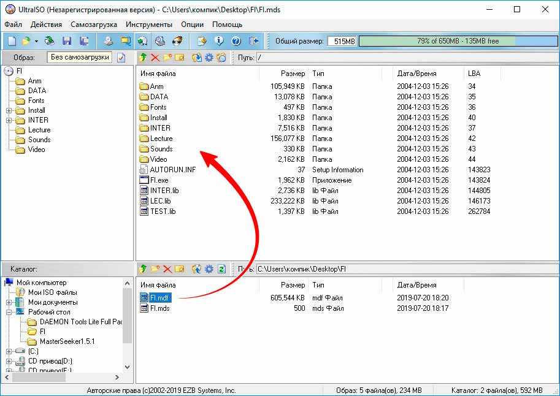Open the dropdown arrow next to Open icon
This screenshot has width=560, height=396.
coord(36,41)
